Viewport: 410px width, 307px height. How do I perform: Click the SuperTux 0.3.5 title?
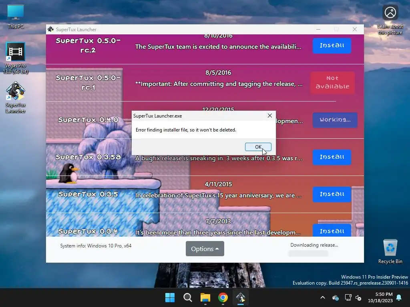[x=88, y=194]
